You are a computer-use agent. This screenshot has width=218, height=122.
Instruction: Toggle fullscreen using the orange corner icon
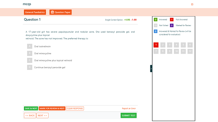pyautogui.click(x=192, y=4)
